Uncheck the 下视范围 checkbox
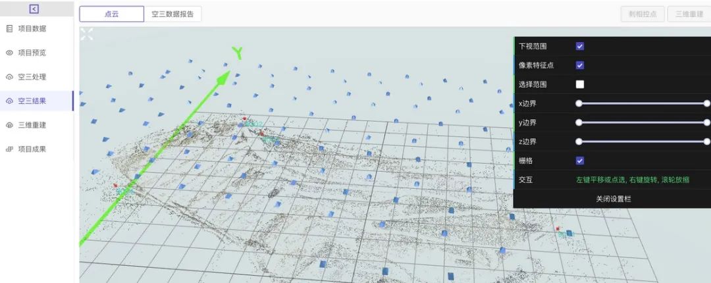This screenshot has width=711, height=283. click(580, 46)
